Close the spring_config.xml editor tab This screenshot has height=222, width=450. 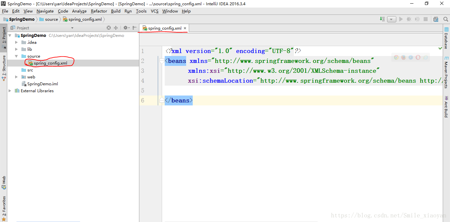pos(185,28)
